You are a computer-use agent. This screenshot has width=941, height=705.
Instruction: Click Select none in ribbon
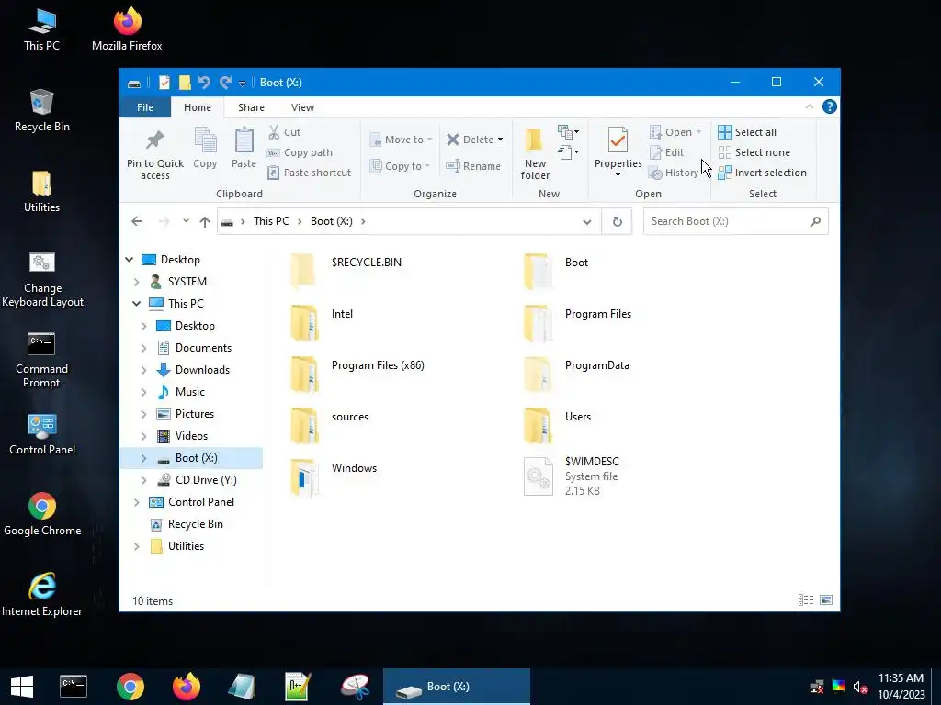[754, 152]
